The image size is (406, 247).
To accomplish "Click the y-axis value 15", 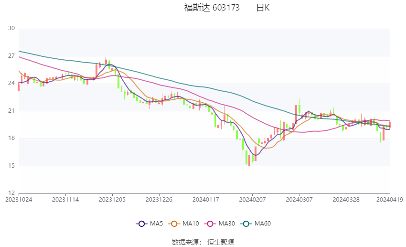I will 11,166.
